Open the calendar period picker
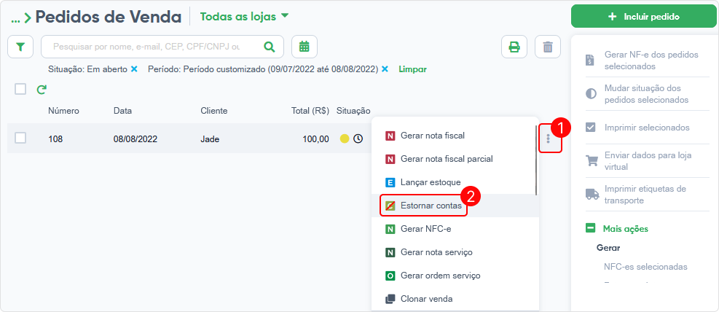This screenshot has height=312, width=719. click(x=305, y=47)
